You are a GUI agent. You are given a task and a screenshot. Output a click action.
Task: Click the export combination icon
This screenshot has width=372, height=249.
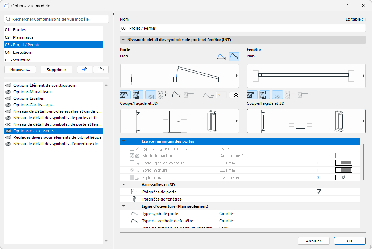point(101,70)
